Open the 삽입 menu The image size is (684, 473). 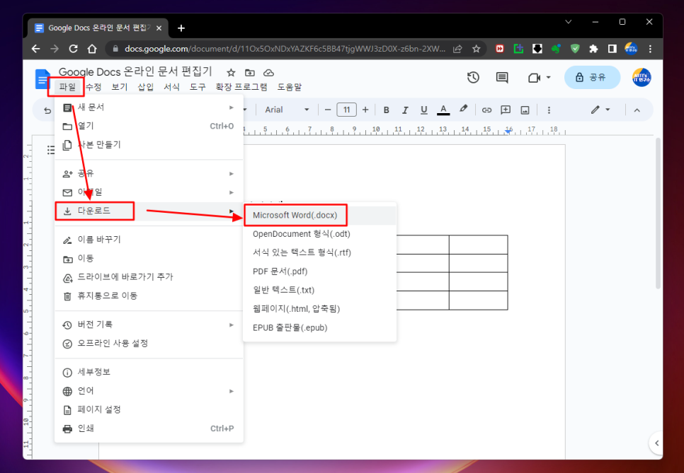(x=145, y=87)
